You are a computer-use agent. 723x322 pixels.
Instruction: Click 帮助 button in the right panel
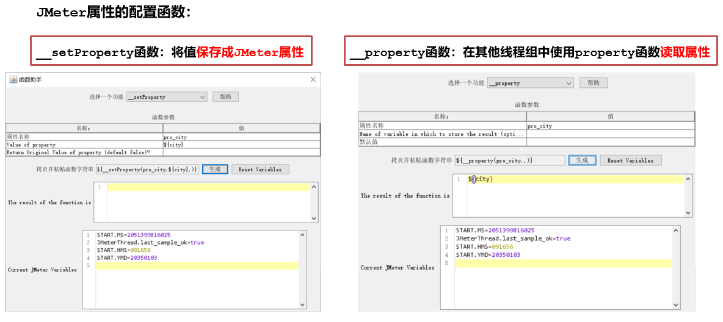coord(593,83)
